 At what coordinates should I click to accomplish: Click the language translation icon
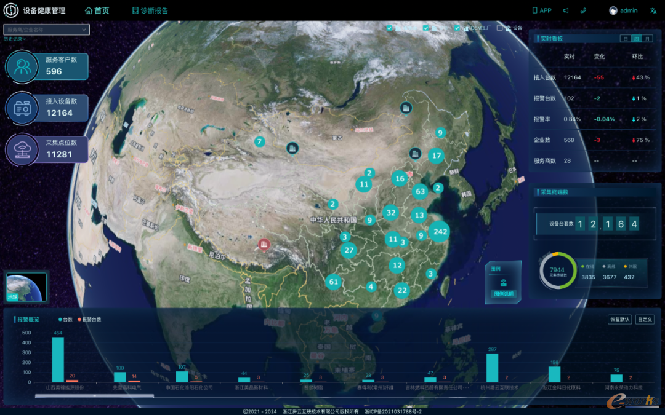click(653, 11)
